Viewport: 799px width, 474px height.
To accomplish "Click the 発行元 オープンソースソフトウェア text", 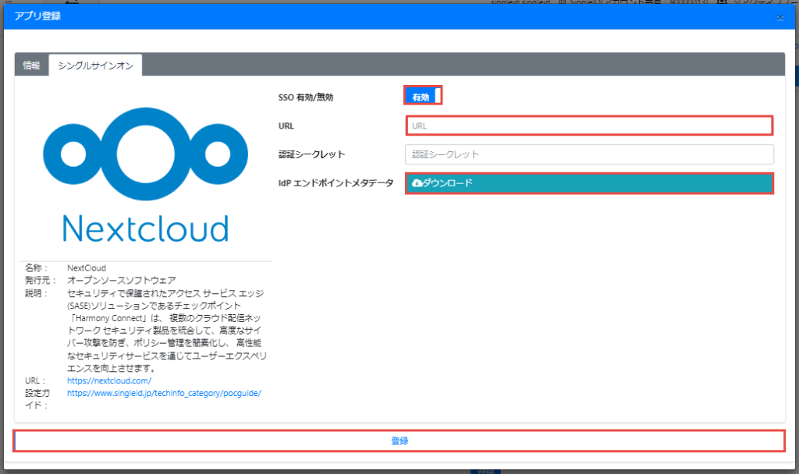I will click(121, 280).
